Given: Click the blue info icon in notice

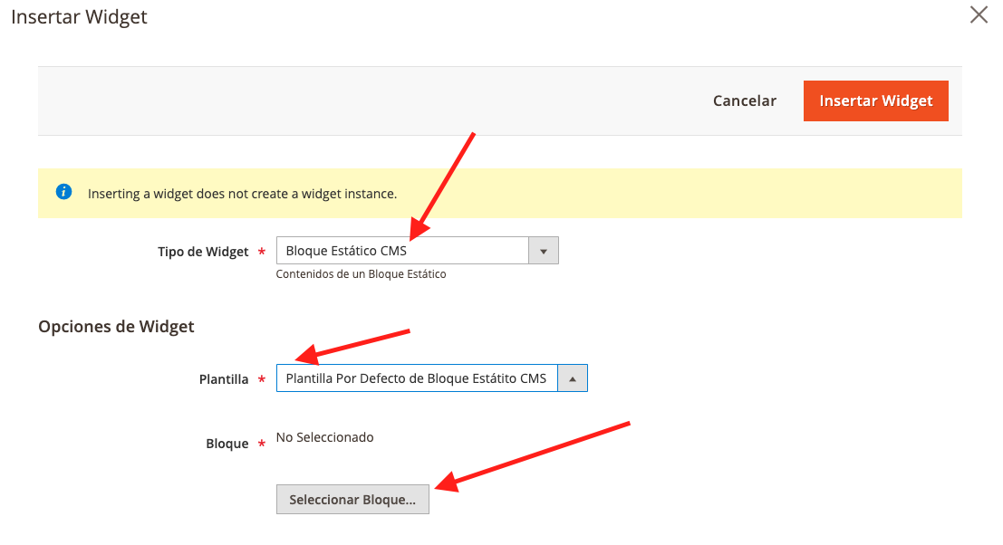Looking at the screenshot, I should (x=64, y=192).
